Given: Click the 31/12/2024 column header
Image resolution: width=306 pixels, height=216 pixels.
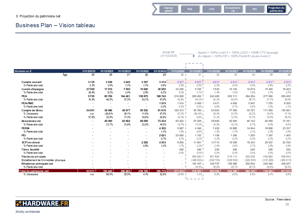Looking at the screenshot, I should point(178,71).
